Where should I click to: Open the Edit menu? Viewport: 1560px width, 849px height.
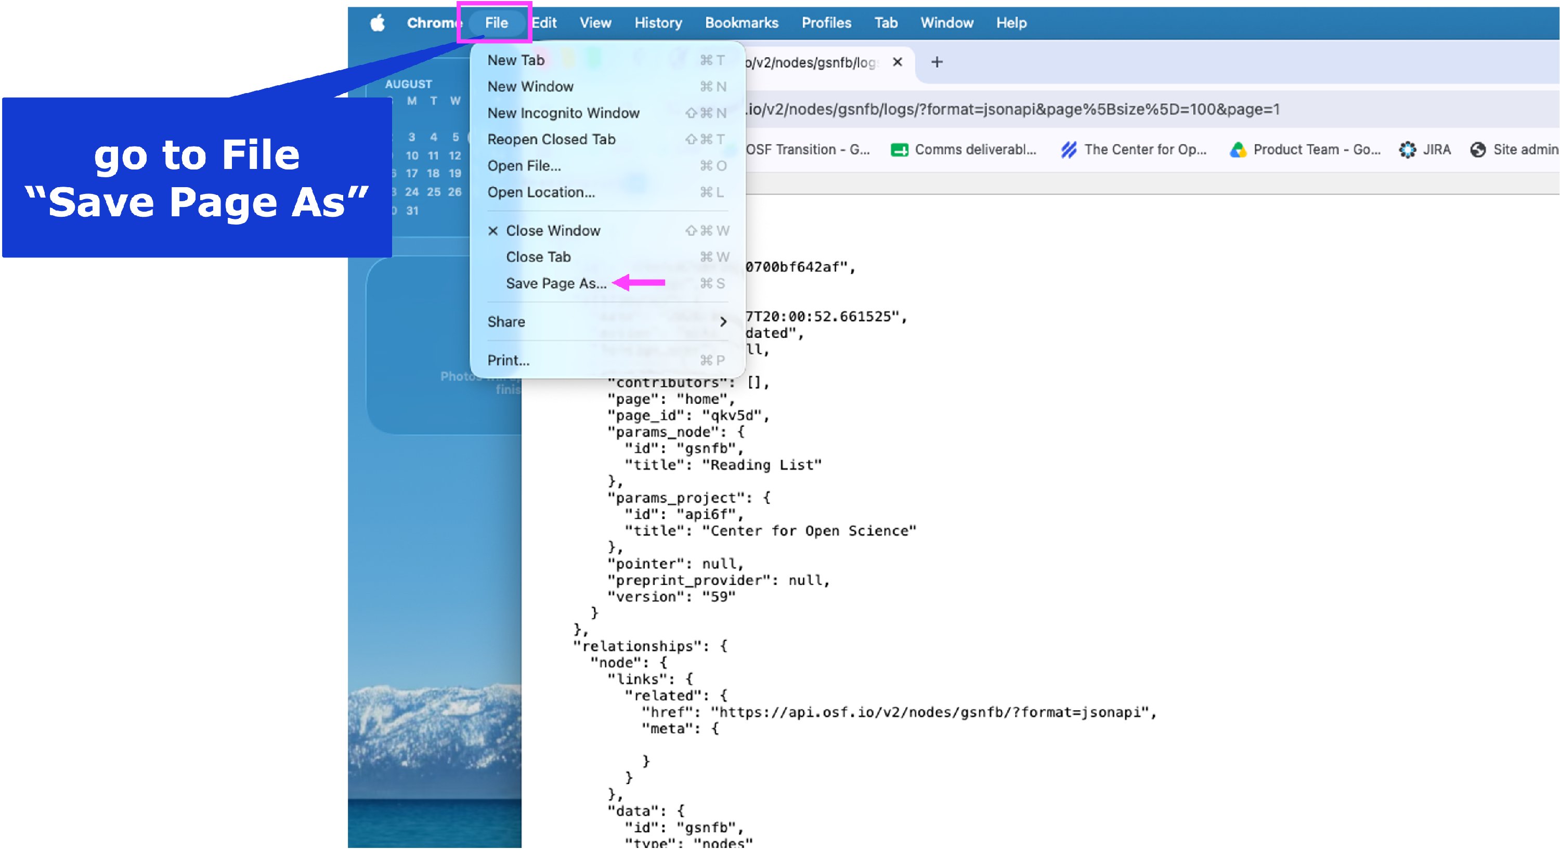544,23
